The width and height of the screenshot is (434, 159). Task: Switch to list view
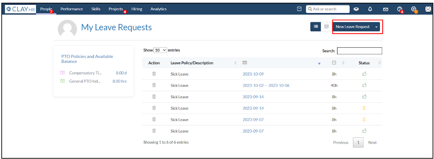pyautogui.click(x=316, y=26)
